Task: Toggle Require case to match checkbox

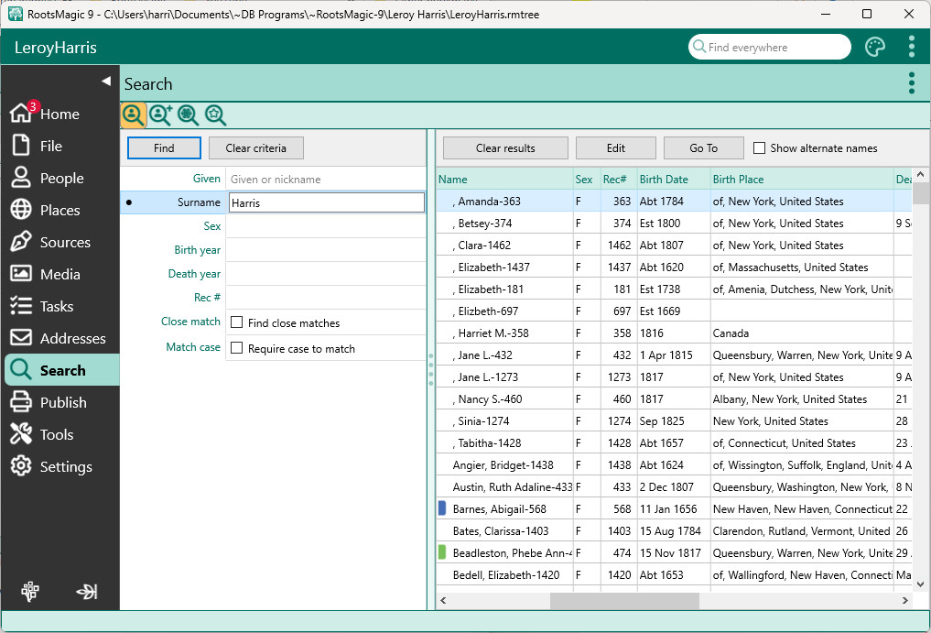Action: coord(237,348)
